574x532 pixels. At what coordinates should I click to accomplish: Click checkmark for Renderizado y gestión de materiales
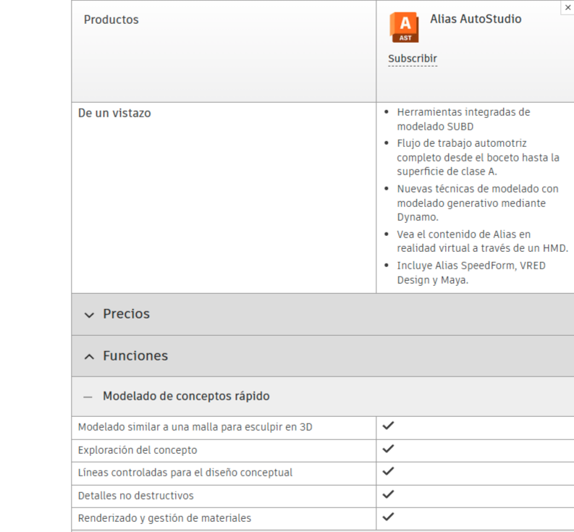[x=388, y=517]
